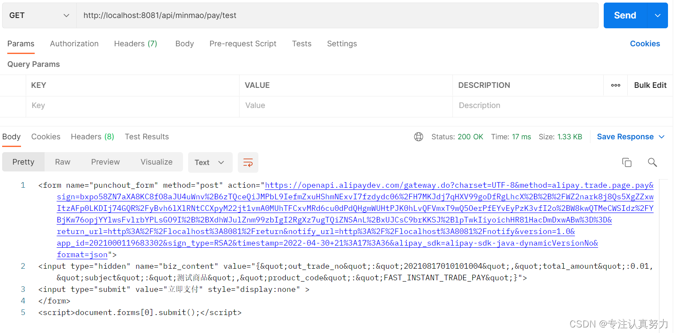674x333 pixels.
Task: Open search in response body
Action: click(x=652, y=162)
